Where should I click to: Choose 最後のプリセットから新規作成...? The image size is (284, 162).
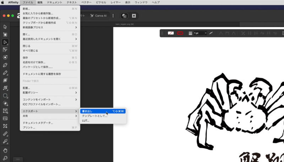click(50, 18)
